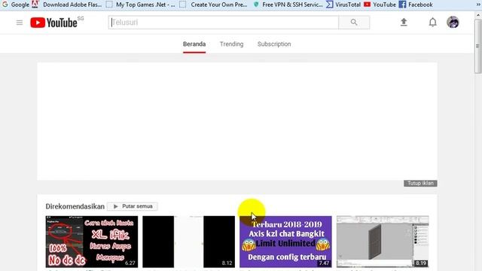Click the page vertical scrollbar thumb
The width and height of the screenshot is (482, 271).
[477, 46]
